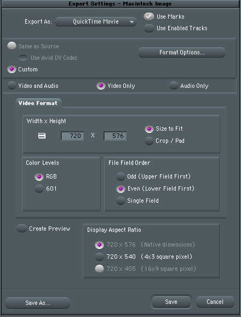Click the aspect ratio lock icon beside width
The image size is (241, 317).
pos(42,136)
